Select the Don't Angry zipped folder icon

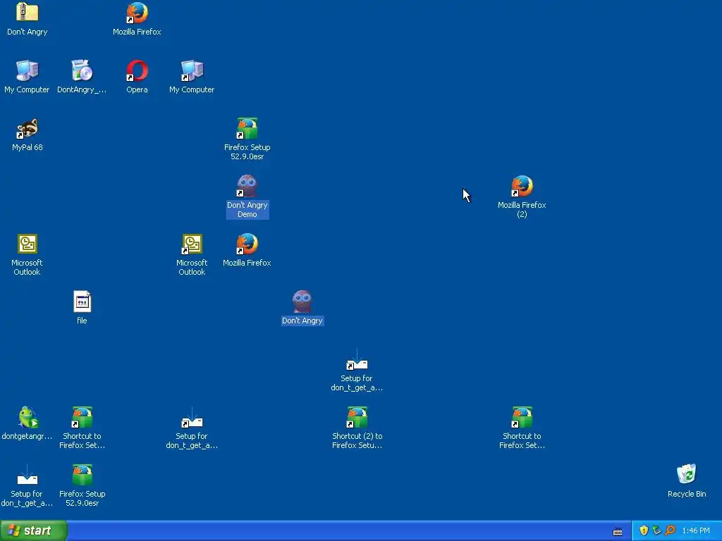[27, 13]
